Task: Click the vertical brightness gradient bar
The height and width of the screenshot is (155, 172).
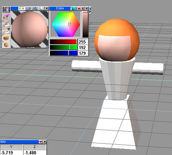Action: click(85, 24)
